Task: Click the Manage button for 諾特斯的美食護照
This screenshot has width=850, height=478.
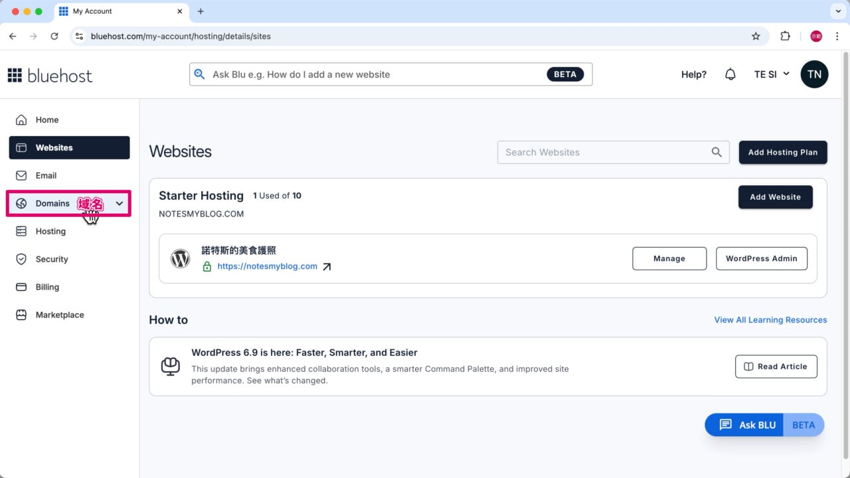Action: tap(669, 258)
